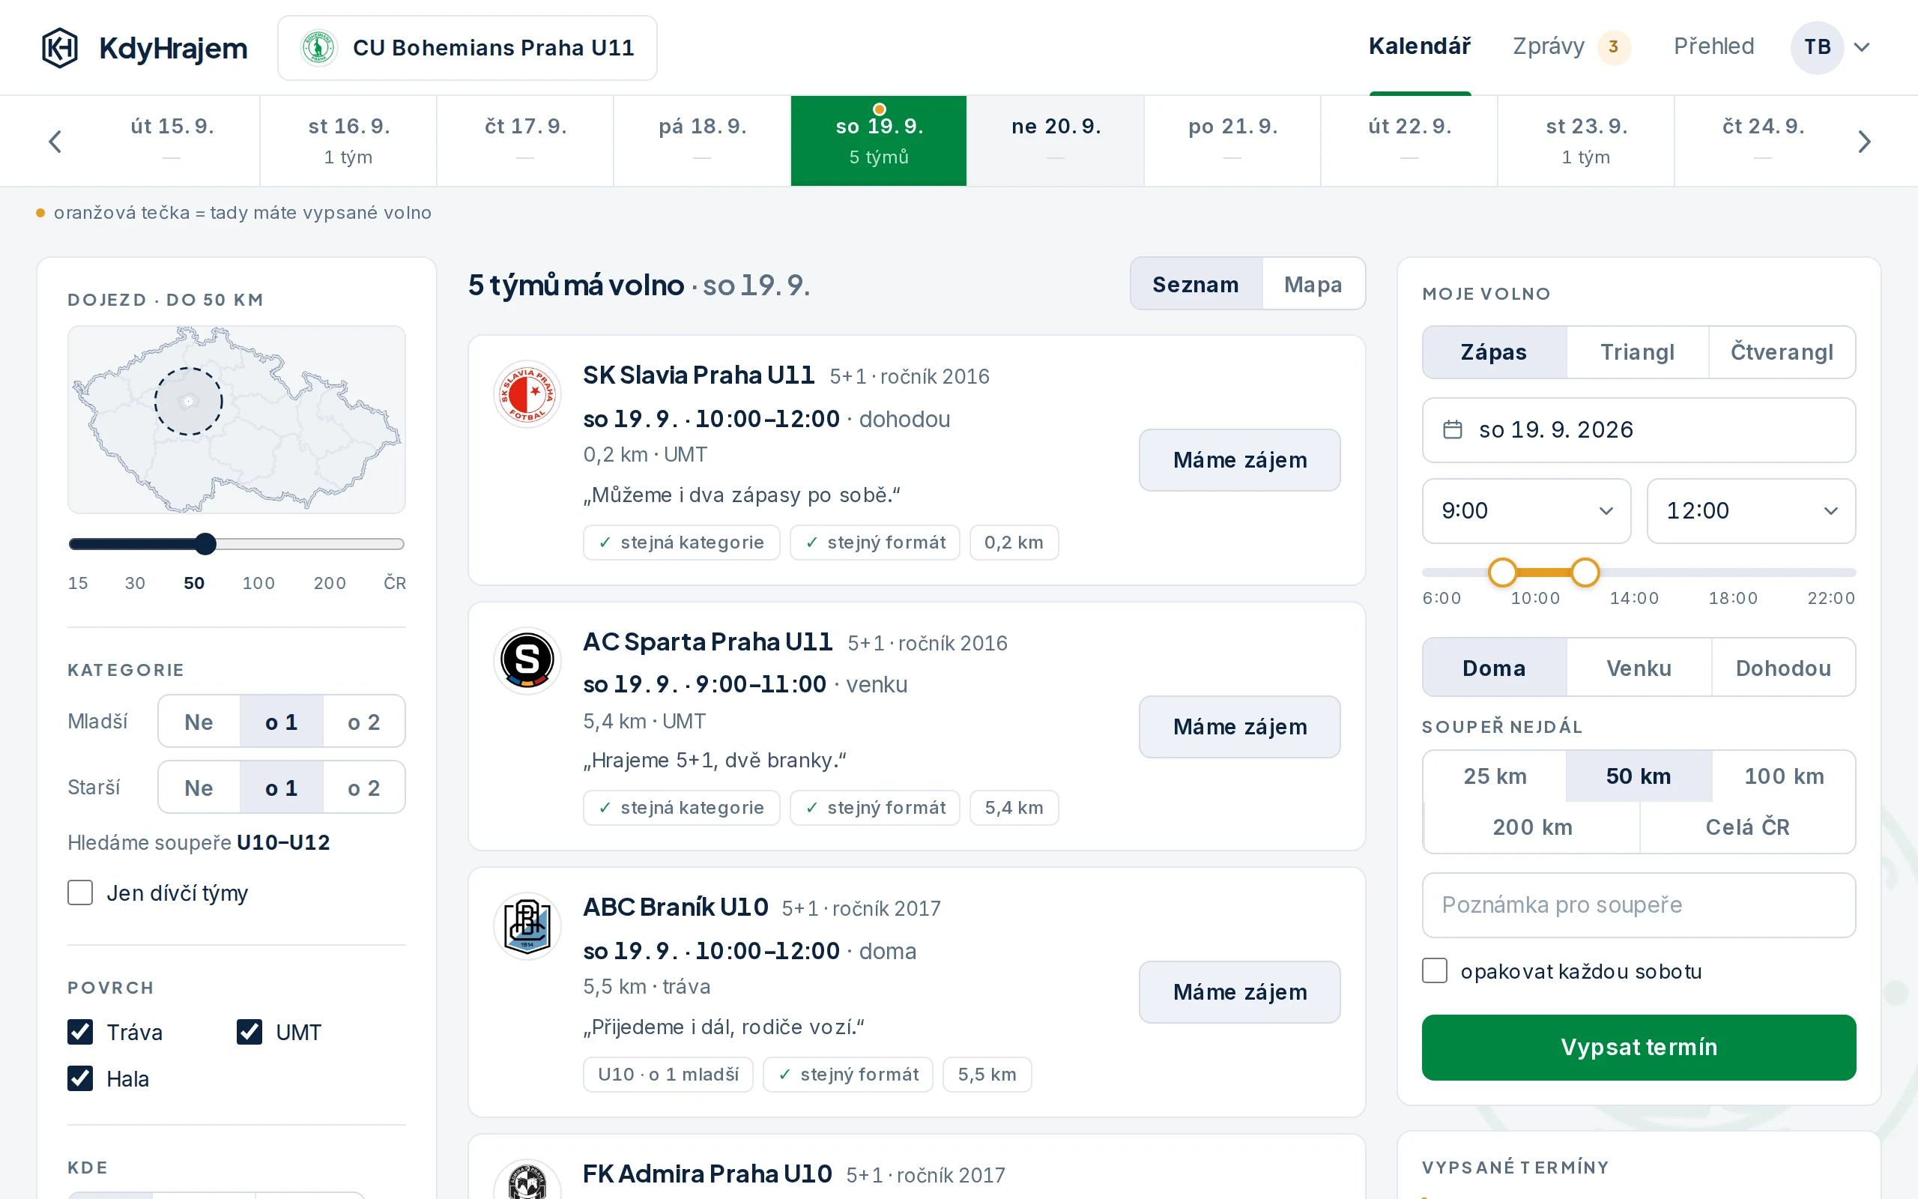Screen dimensions: 1918x1199
Task: Set Starší category to o 1
Action: (x=282, y=788)
